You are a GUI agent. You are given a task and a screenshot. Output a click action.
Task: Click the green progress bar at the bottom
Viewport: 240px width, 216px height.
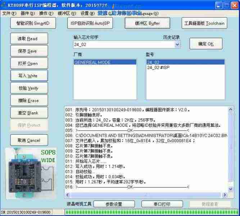151,212
